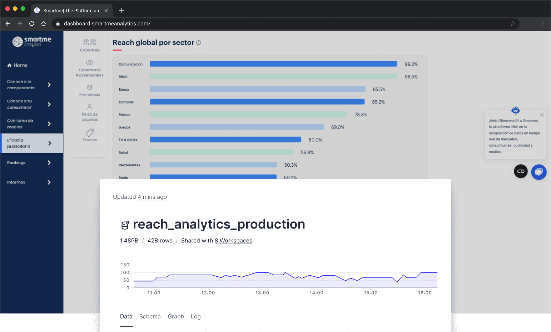Viewport: 551px width, 332px height.
Task: Open the 8 Workspaces link
Action: point(233,240)
